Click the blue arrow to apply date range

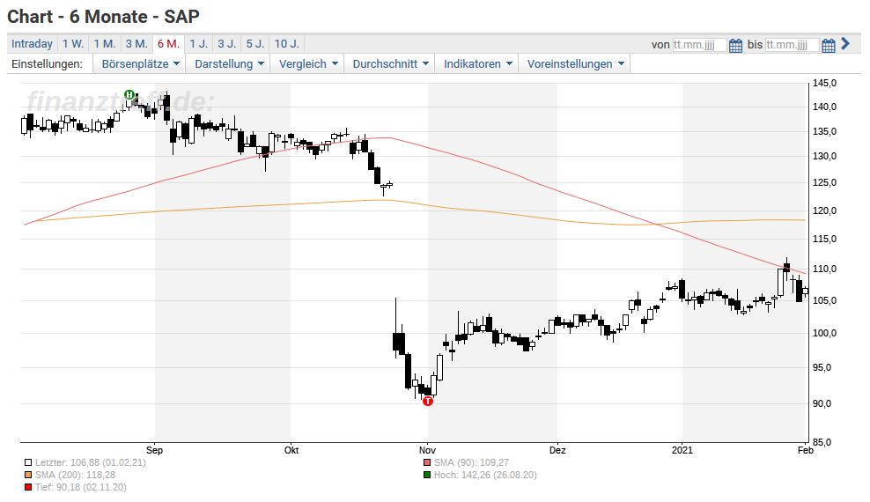[845, 44]
